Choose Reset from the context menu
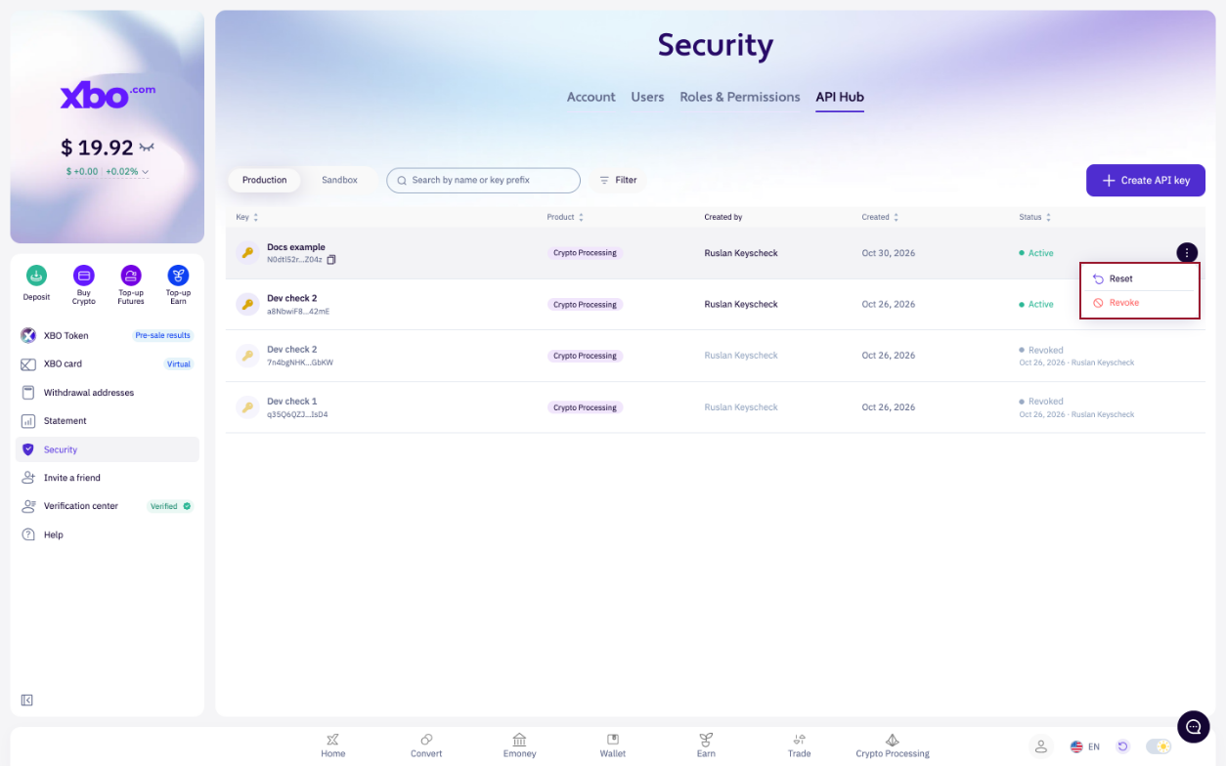The height and width of the screenshot is (766, 1226). pyautogui.click(x=1139, y=278)
